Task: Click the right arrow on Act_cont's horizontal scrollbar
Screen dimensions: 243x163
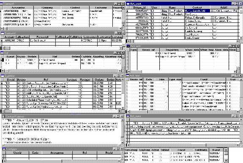Action: click(x=238, y=41)
